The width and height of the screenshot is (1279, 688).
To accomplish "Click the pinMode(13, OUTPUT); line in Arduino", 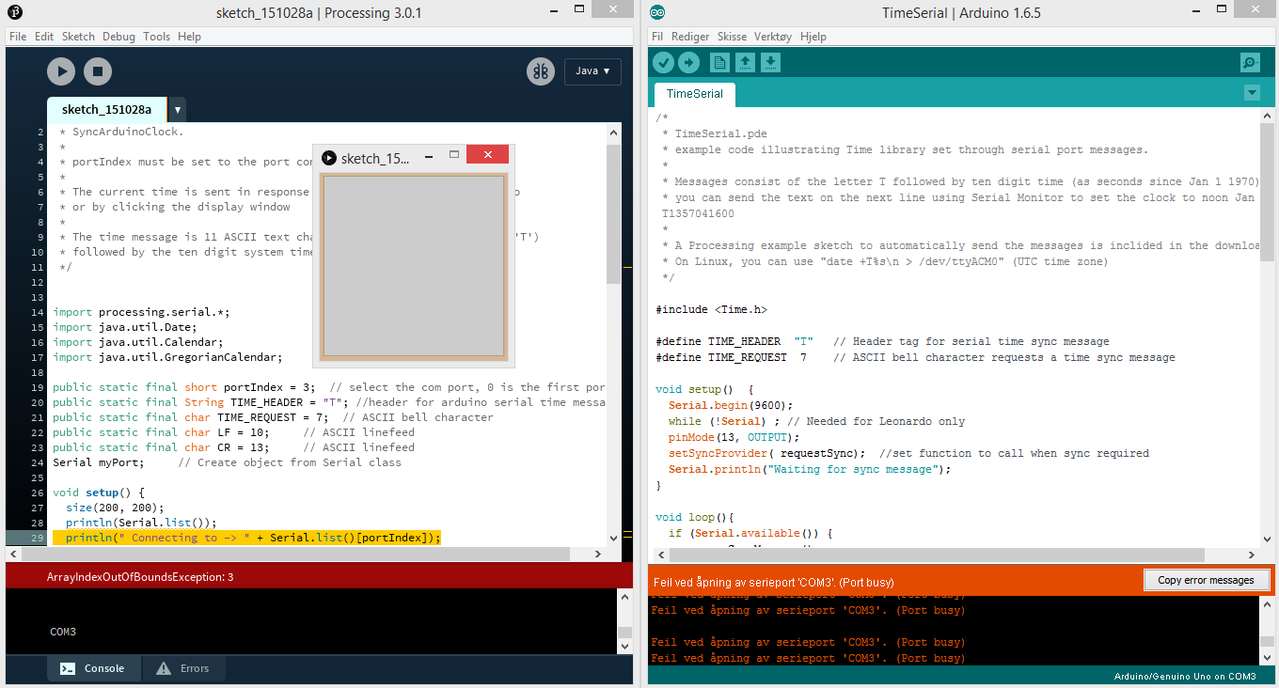I will (x=734, y=437).
